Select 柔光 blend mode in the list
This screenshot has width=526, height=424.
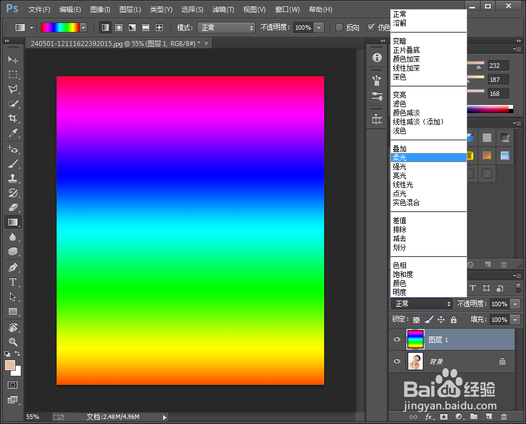pyautogui.click(x=428, y=158)
